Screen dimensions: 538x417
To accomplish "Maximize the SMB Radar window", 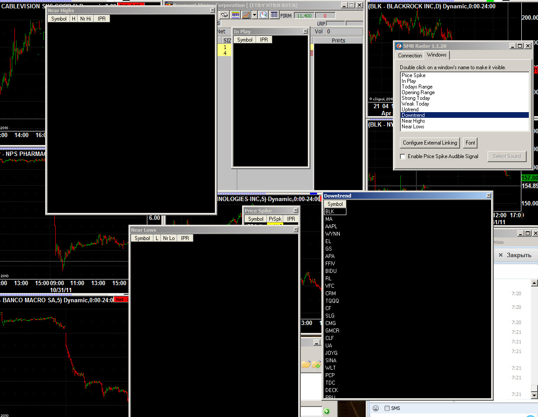I will coord(520,46).
